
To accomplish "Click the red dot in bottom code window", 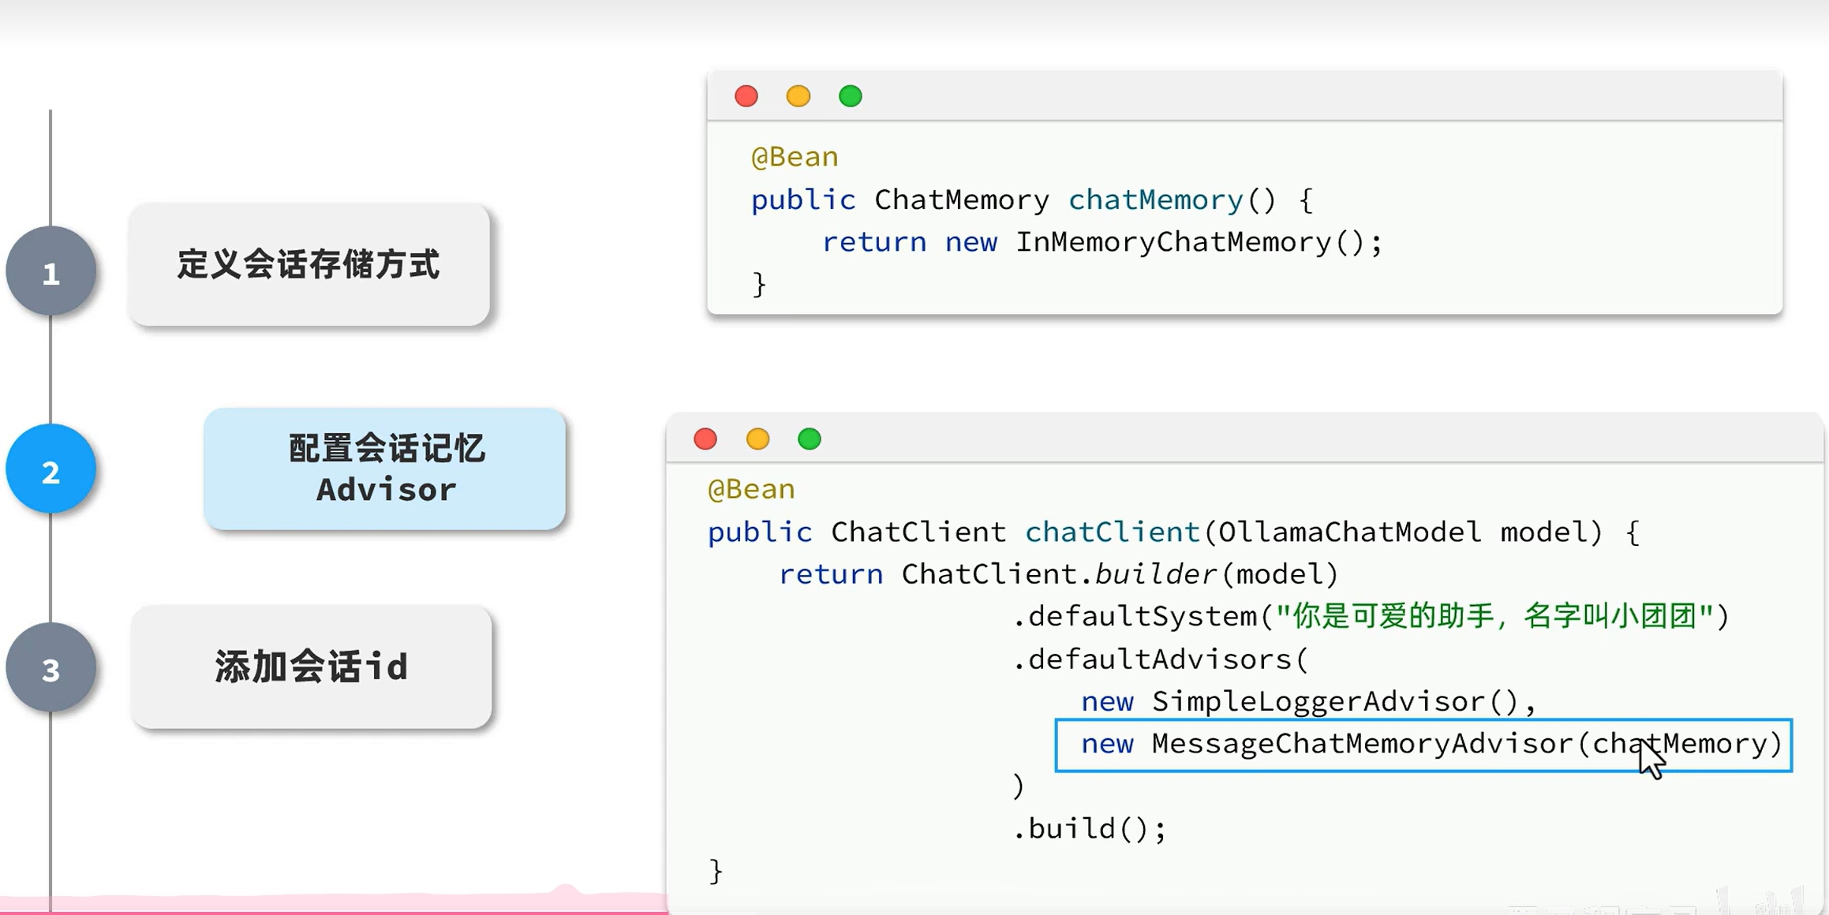I will 705,439.
